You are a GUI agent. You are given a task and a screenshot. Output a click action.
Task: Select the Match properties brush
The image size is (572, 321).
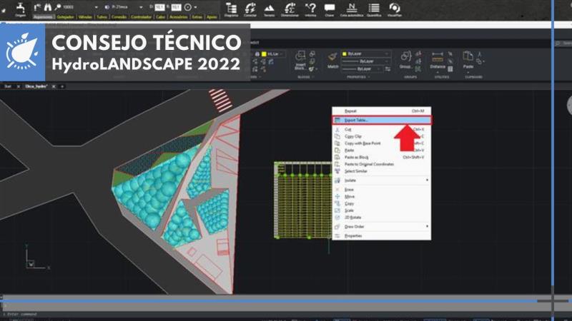(x=332, y=60)
